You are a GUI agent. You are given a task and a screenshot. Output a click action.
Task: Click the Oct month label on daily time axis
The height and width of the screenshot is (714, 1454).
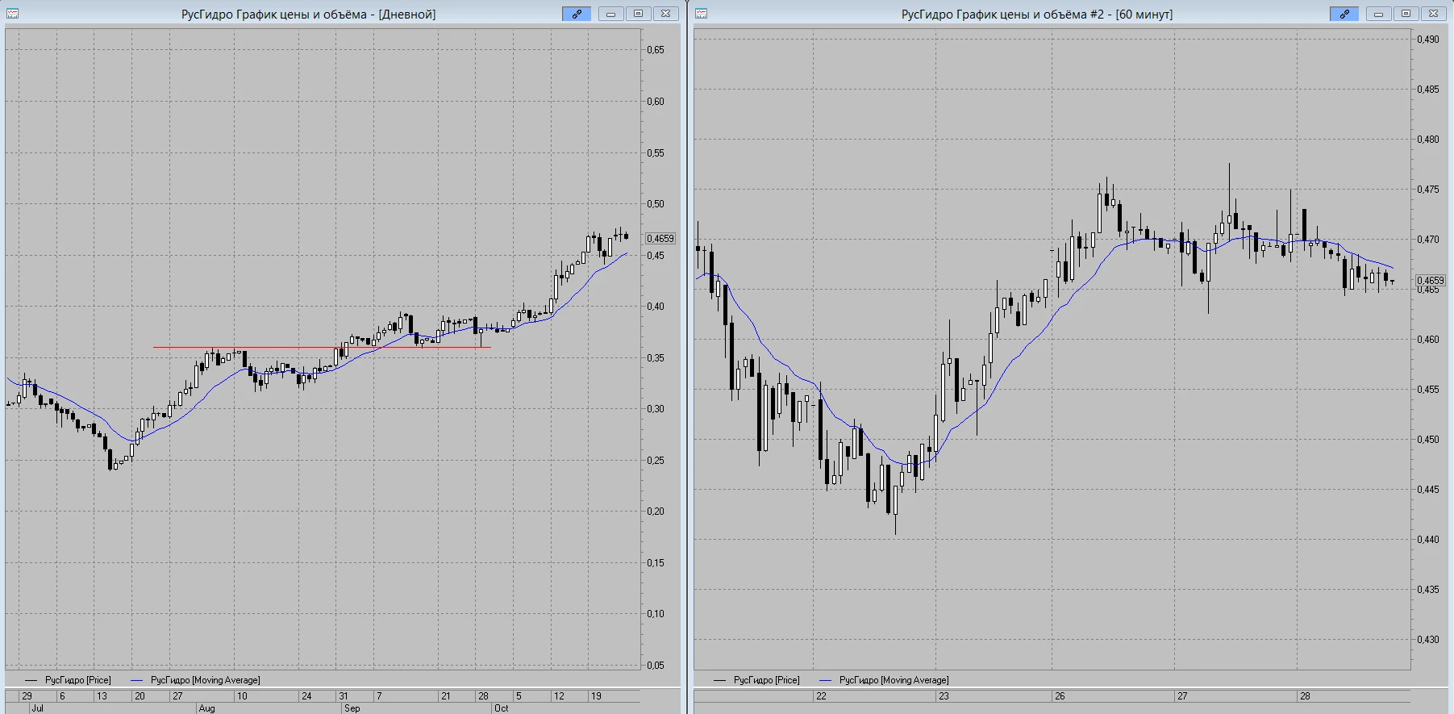tap(502, 708)
